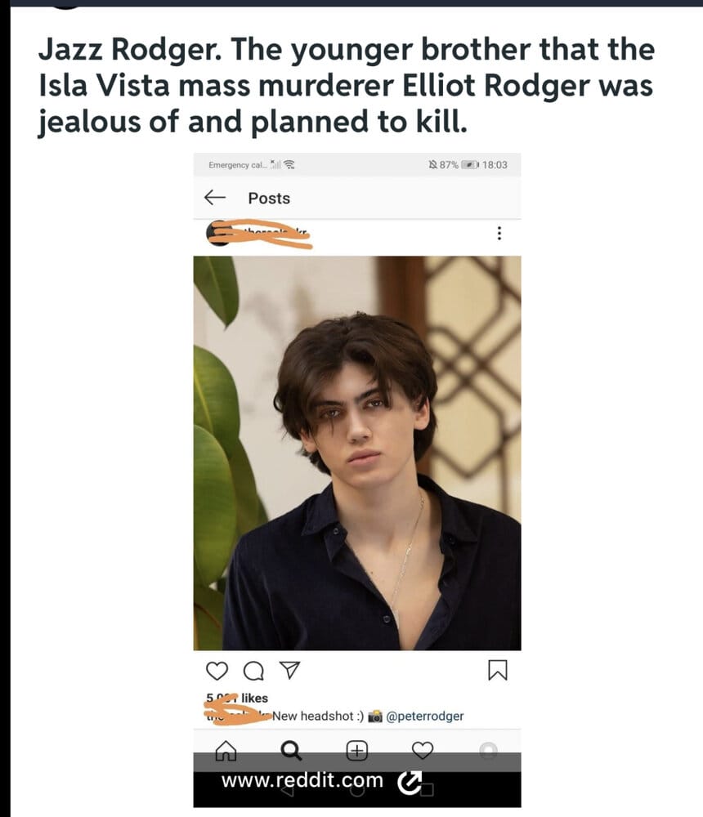
Task: Open the search magnifier tab
Action: (x=291, y=750)
